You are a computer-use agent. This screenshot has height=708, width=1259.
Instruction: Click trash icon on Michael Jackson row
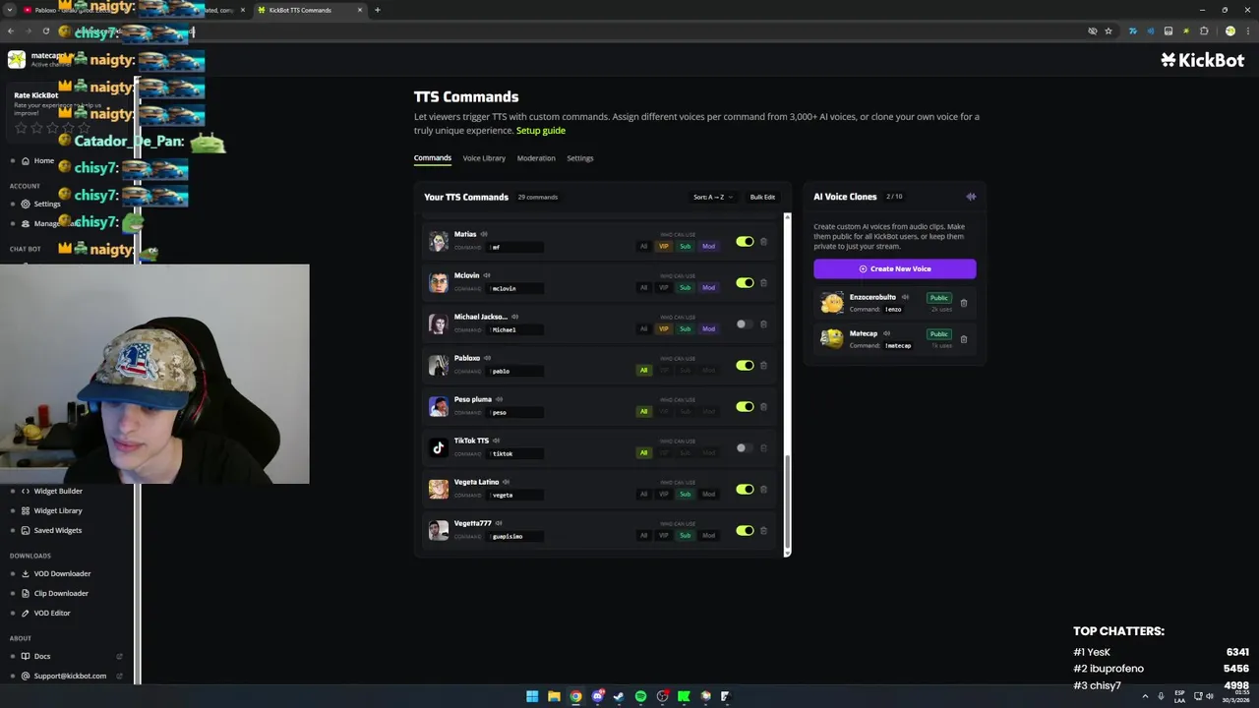point(763,324)
